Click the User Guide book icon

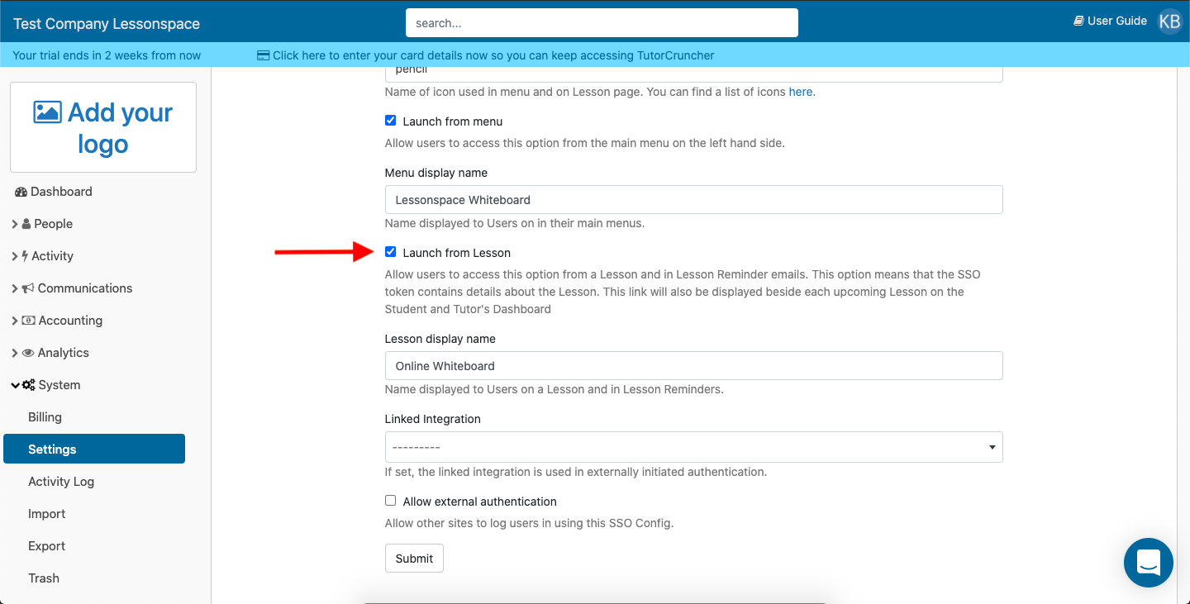tap(1078, 21)
